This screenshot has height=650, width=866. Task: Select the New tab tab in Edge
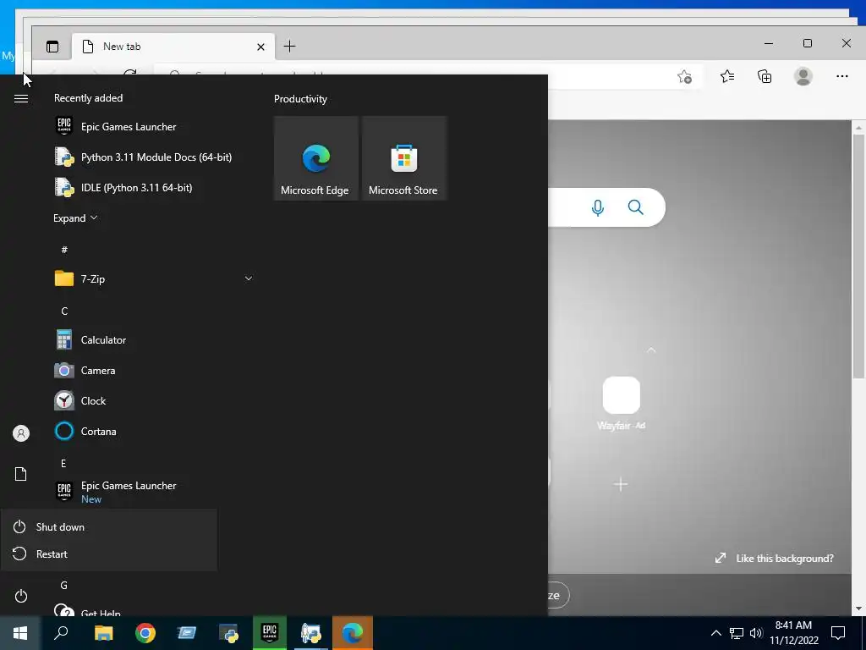171,47
